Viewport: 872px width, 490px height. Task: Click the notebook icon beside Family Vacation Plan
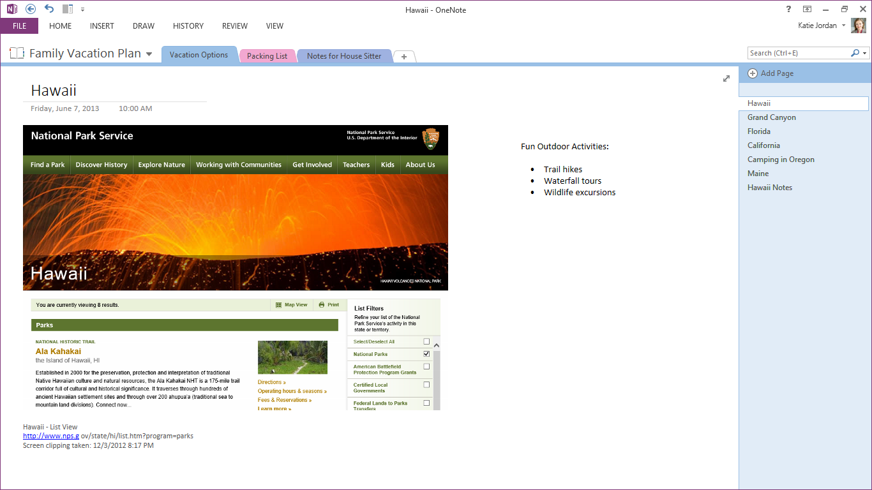point(17,54)
